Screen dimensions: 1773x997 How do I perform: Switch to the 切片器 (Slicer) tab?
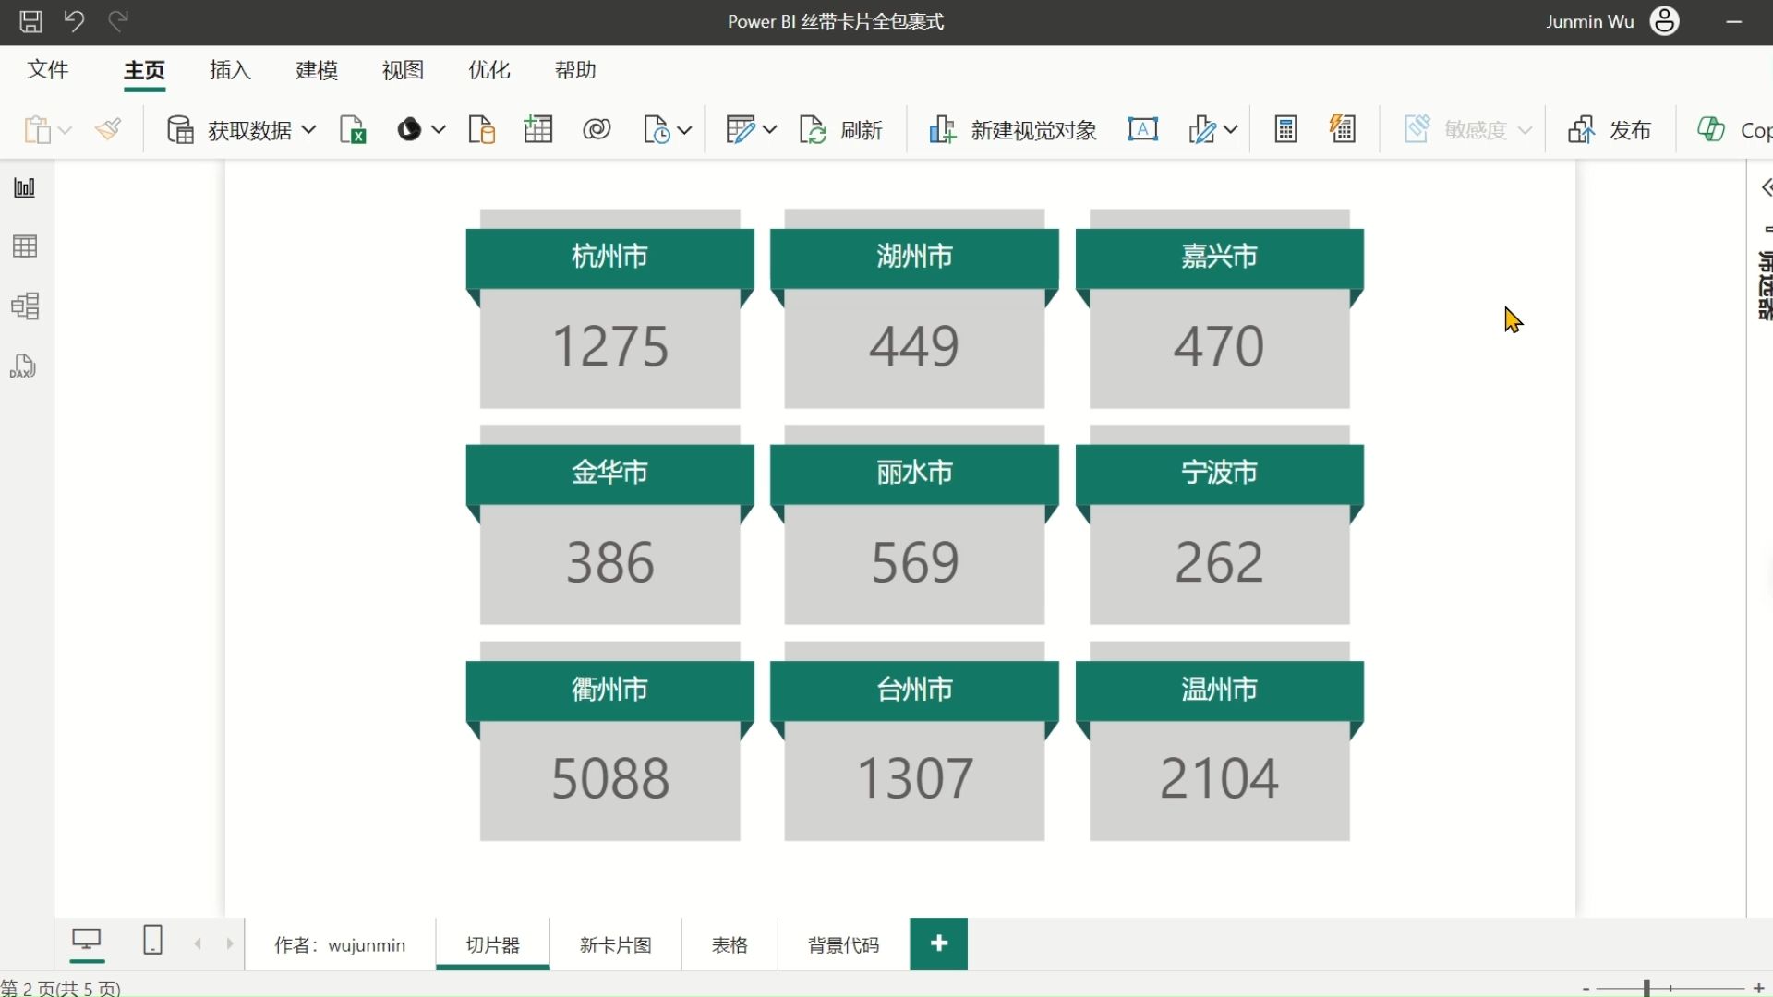(x=490, y=943)
